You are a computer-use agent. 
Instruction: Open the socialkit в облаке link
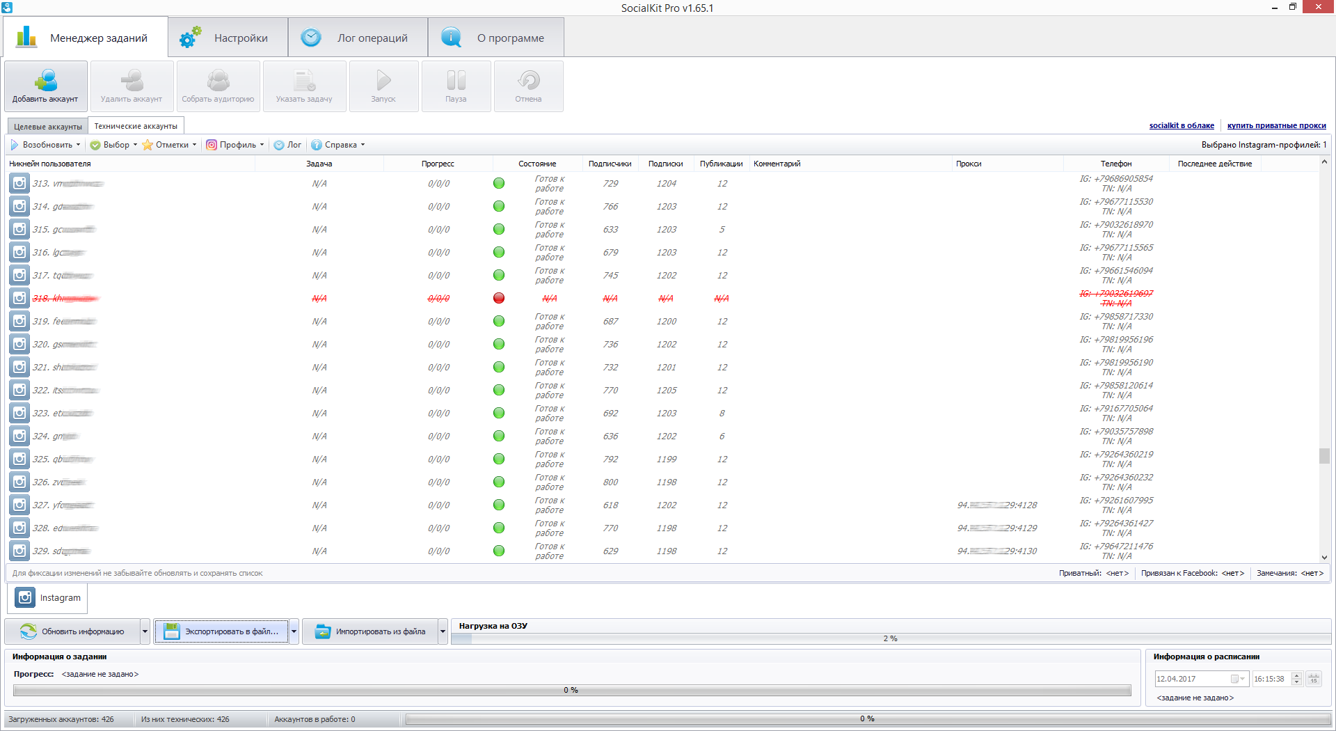point(1182,125)
